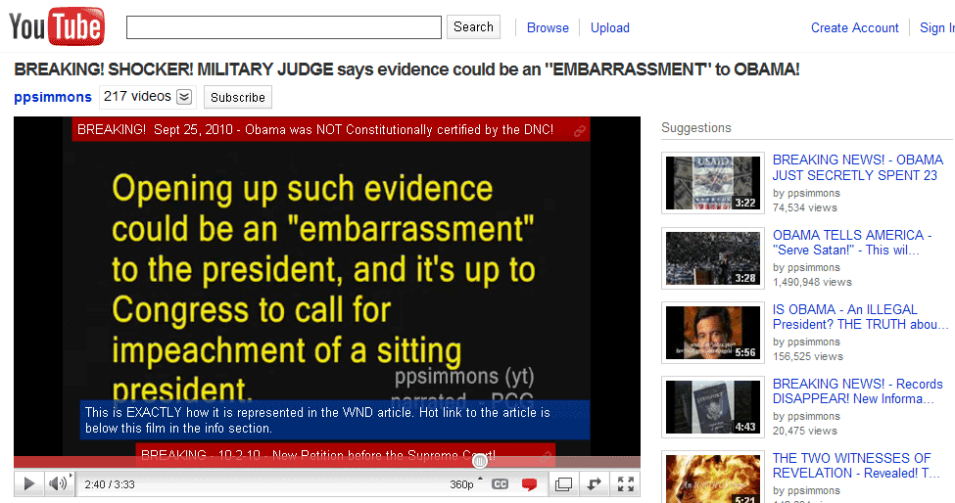The image size is (955, 503).
Task: Click the YouTube search input field
Action: (x=284, y=27)
